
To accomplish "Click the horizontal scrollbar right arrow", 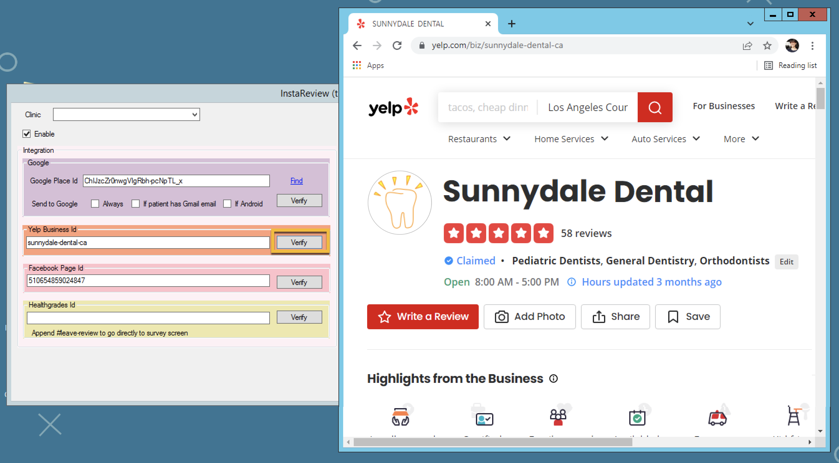I will 810,442.
